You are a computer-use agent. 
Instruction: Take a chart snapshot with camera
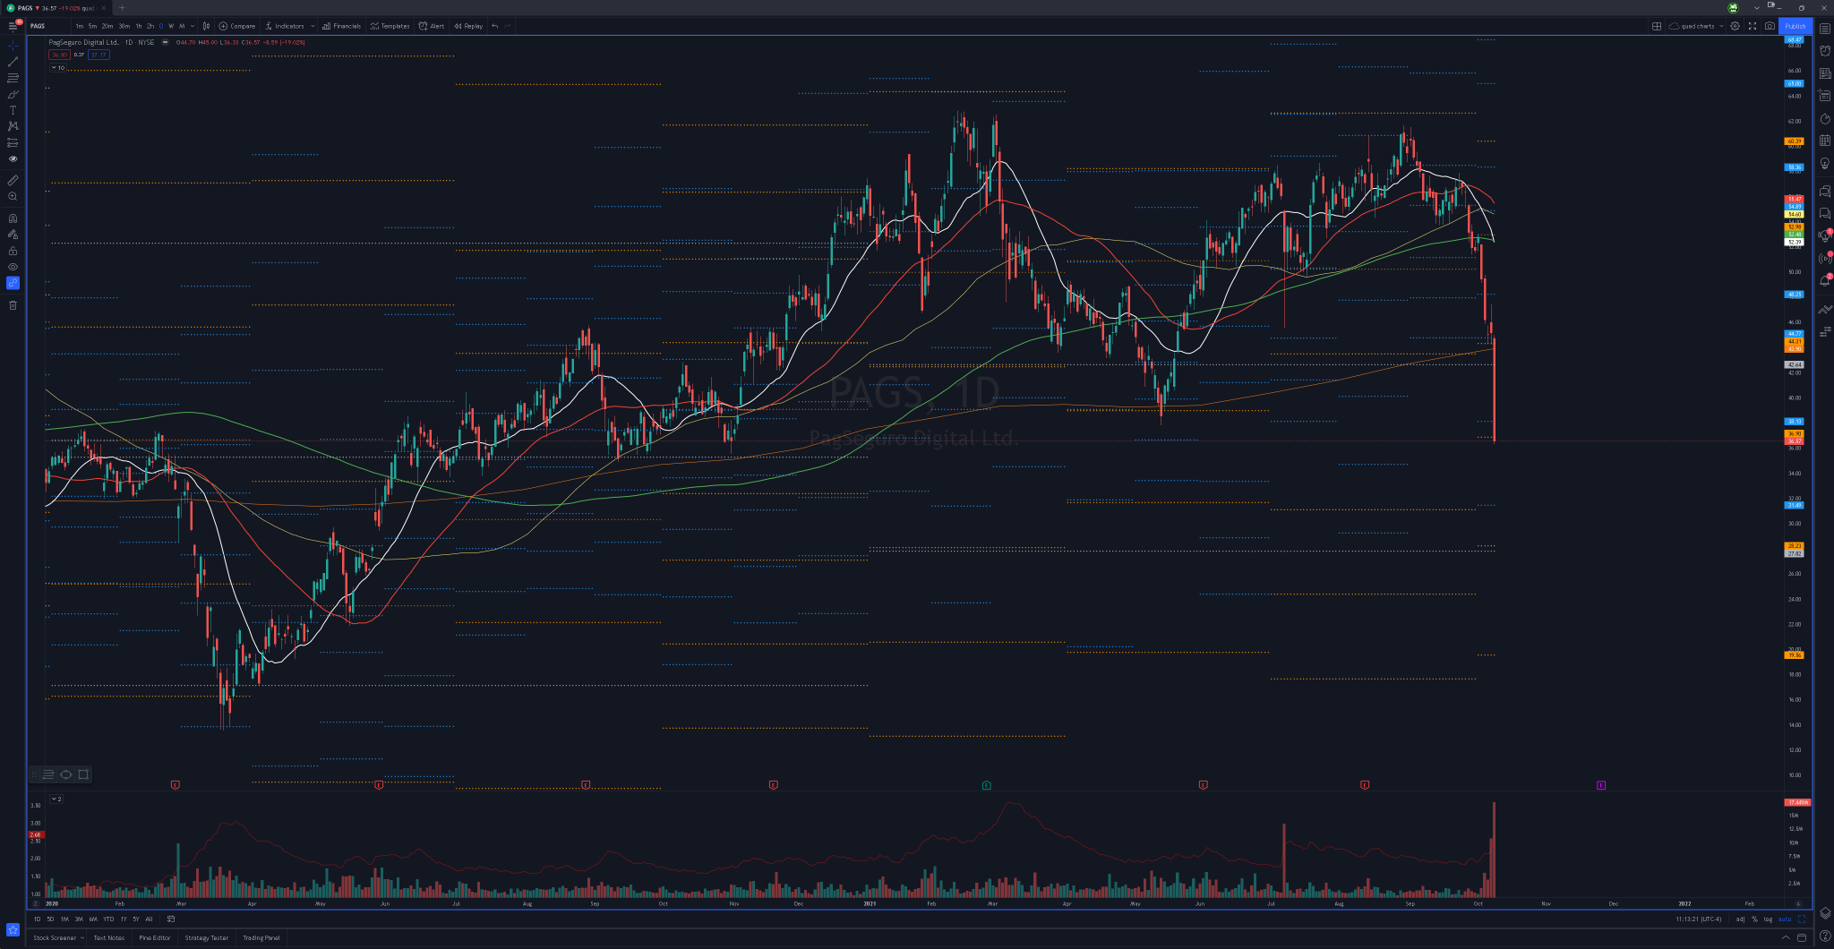tap(1770, 26)
